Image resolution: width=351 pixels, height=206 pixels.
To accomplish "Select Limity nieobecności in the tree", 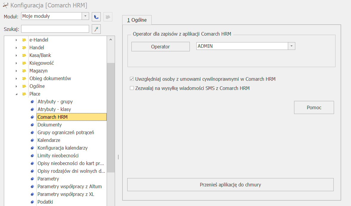I will [58, 156].
